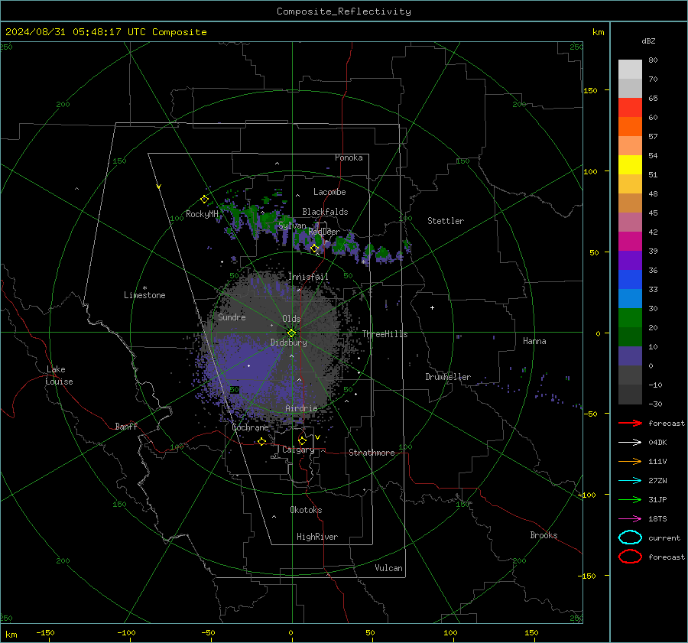Click the Olds town label

tap(291, 319)
